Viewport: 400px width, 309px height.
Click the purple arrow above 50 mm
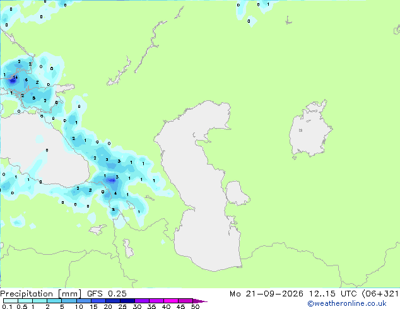[200, 301]
